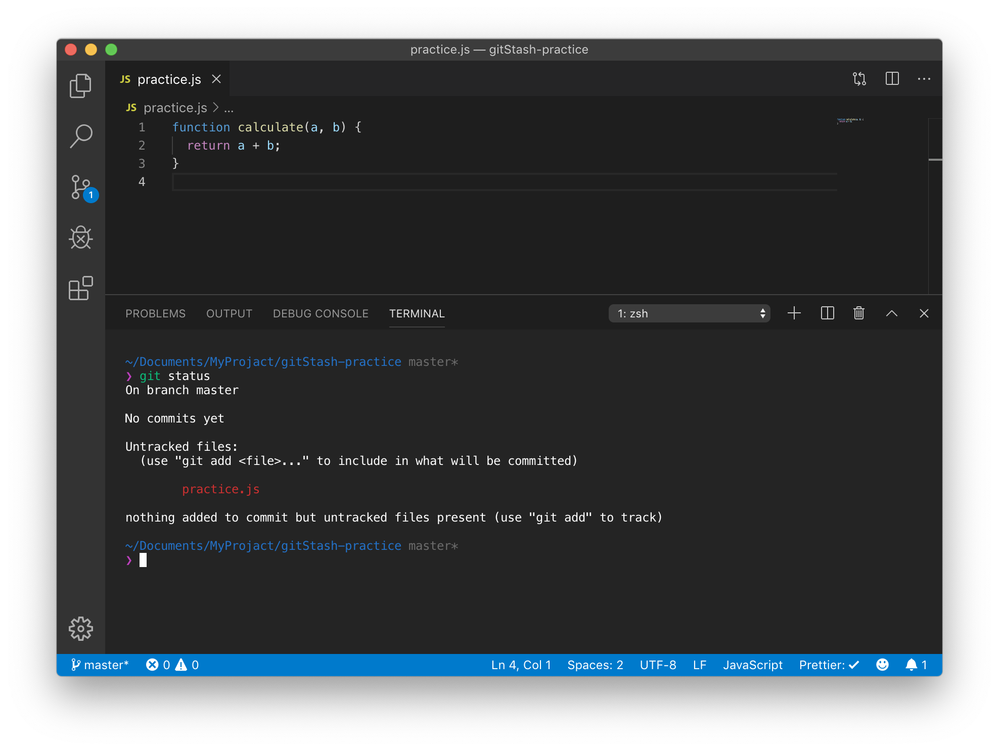Change language mode via JavaScript status item
The width and height of the screenshot is (999, 751).
coord(752,665)
